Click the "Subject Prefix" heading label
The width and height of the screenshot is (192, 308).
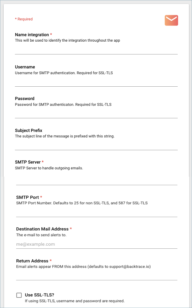tap(29, 130)
